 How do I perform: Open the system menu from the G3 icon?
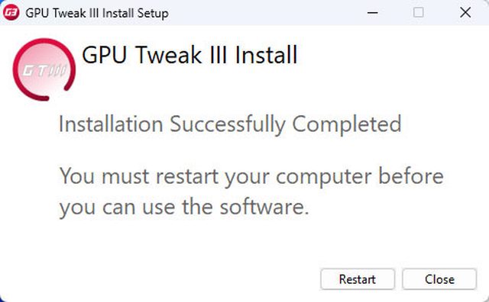11,13
